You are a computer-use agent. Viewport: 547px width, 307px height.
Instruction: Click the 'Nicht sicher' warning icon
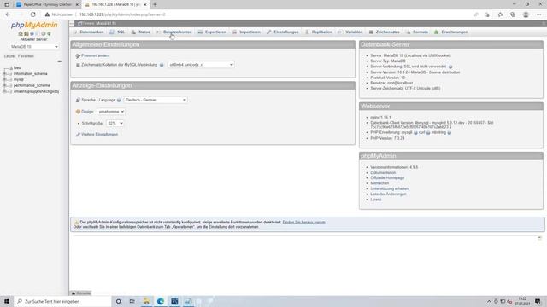(x=47, y=14)
